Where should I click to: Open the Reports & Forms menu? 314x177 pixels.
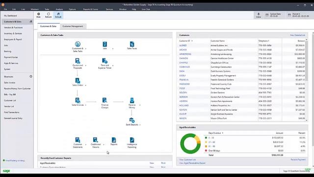tap(90, 9)
